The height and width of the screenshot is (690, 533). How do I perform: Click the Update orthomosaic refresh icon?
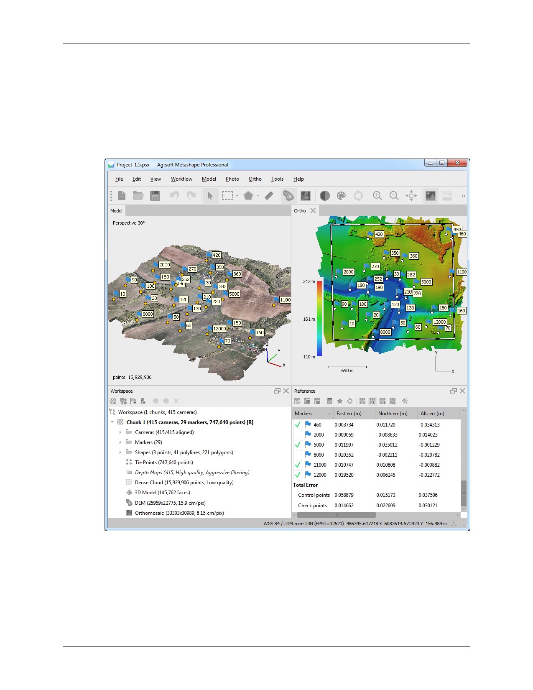click(358, 196)
